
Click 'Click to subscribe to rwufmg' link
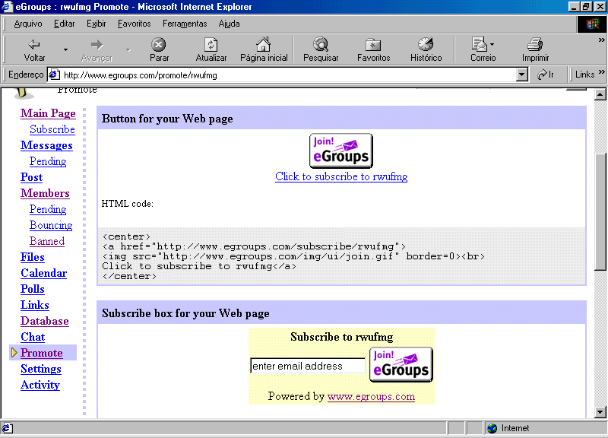coord(341,176)
